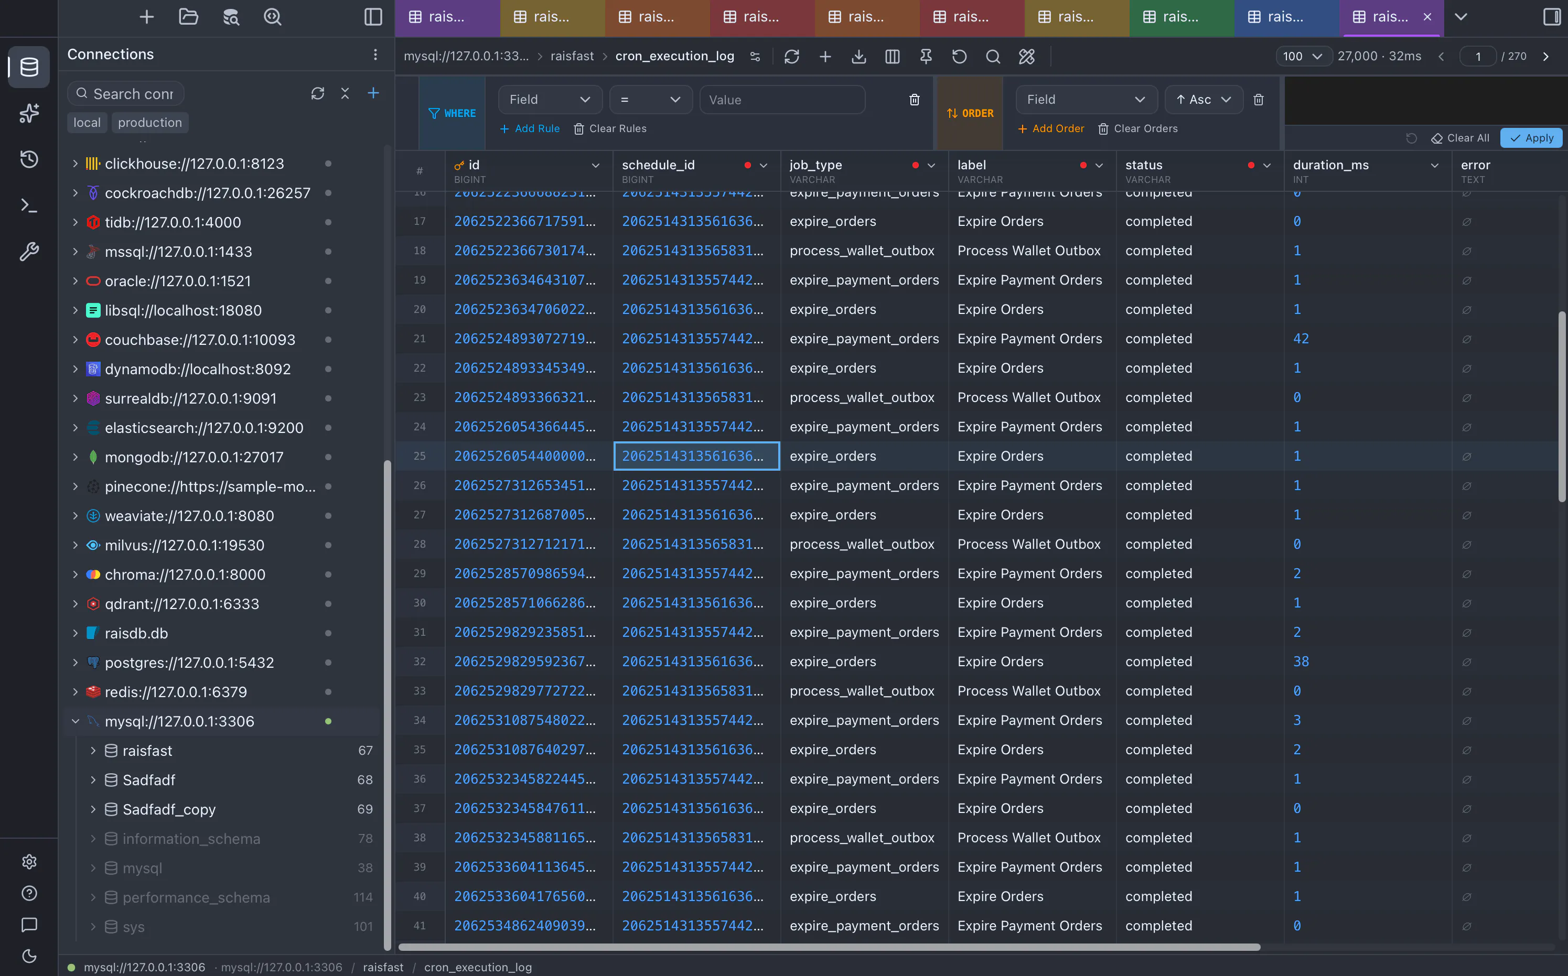Viewport: 1568px width, 976px height.
Task: Toggle the right sidebar panel icon
Action: pyautogui.click(x=1551, y=17)
